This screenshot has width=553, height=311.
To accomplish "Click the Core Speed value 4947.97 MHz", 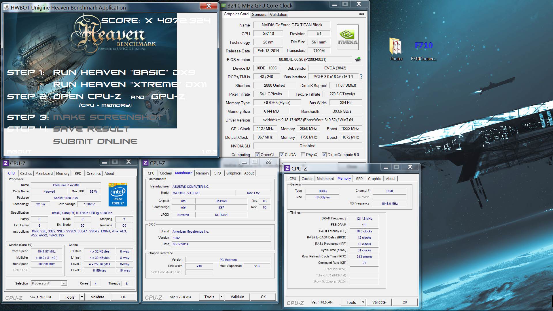I will tap(47, 251).
